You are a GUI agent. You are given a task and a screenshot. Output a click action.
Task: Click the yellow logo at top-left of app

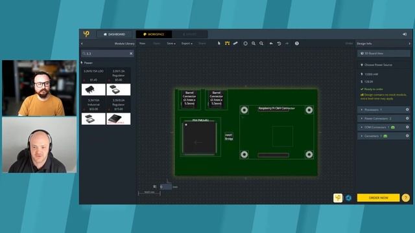(x=86, y=34)
